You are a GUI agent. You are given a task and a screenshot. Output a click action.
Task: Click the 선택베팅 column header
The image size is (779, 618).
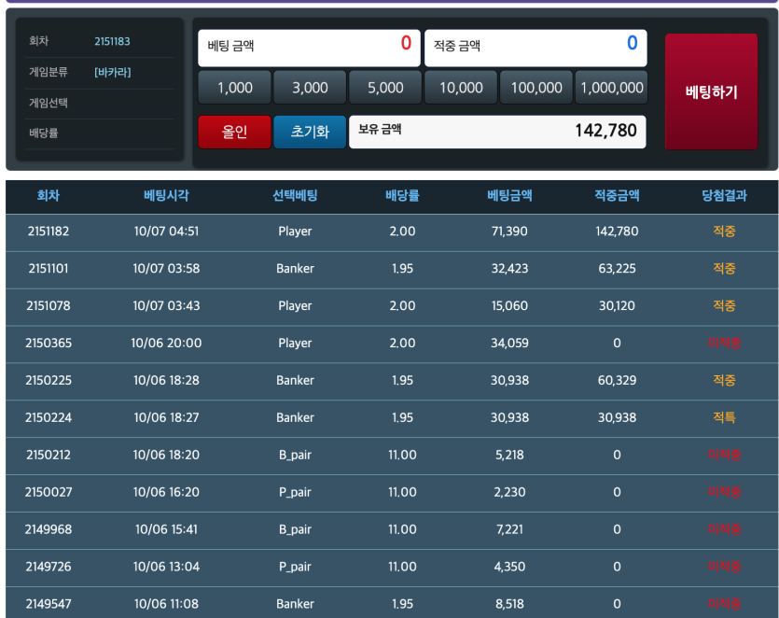click(x=295, y=195)
